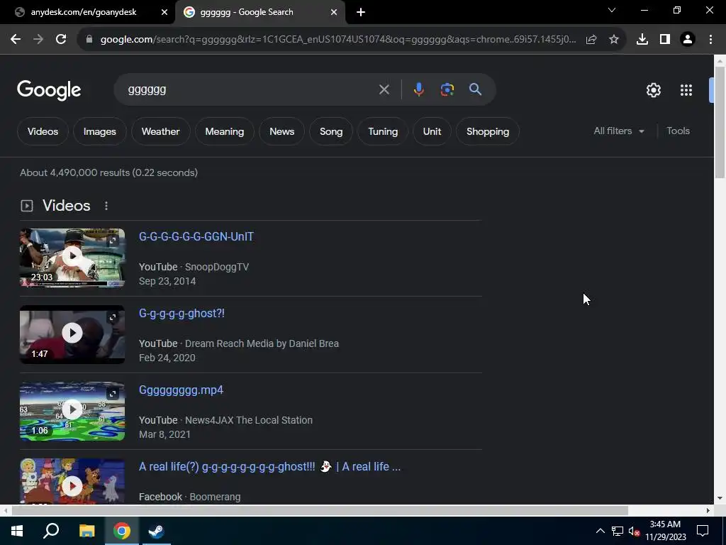This screenshot has width=726, height=545.
Task: Select the Meaning filter chip
Action: [x=225, y=131]
